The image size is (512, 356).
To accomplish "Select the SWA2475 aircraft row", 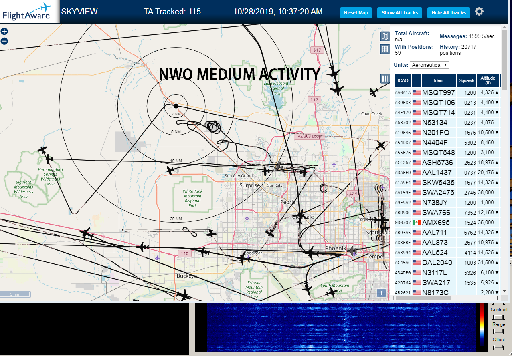I will (447, 192).
